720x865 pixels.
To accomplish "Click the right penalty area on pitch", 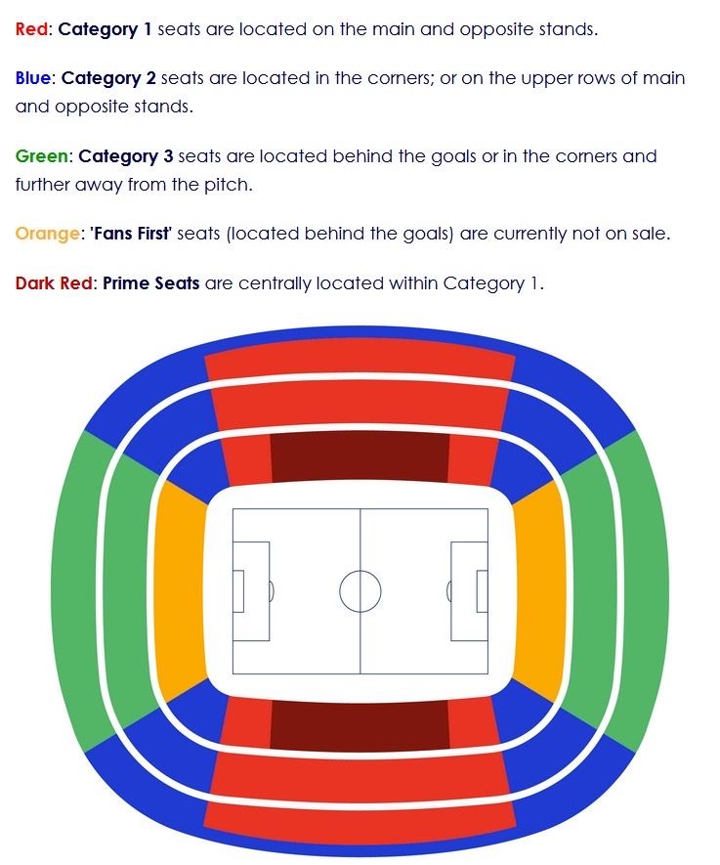I will [469, 590].
